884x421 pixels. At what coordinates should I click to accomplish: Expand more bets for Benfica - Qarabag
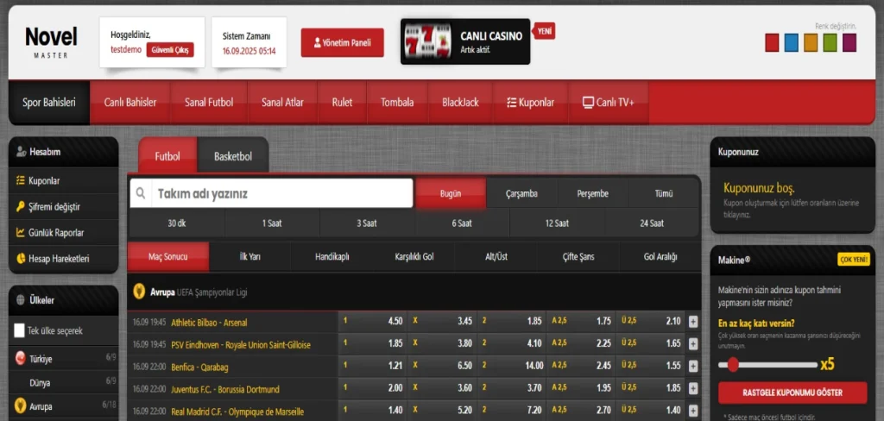click(x=693, y=367)
